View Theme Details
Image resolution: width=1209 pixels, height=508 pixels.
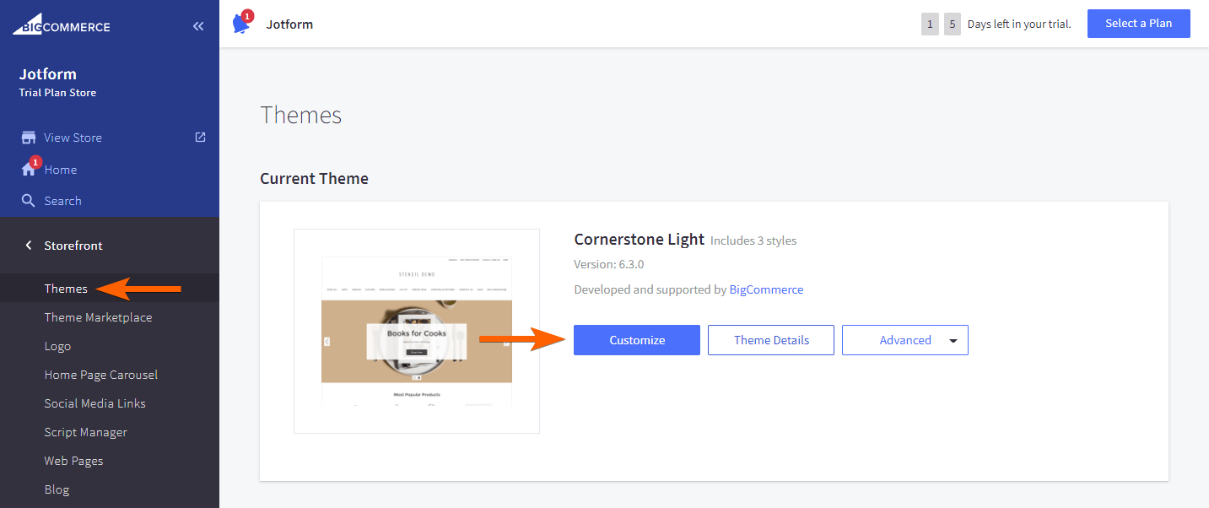click(770, 340)
